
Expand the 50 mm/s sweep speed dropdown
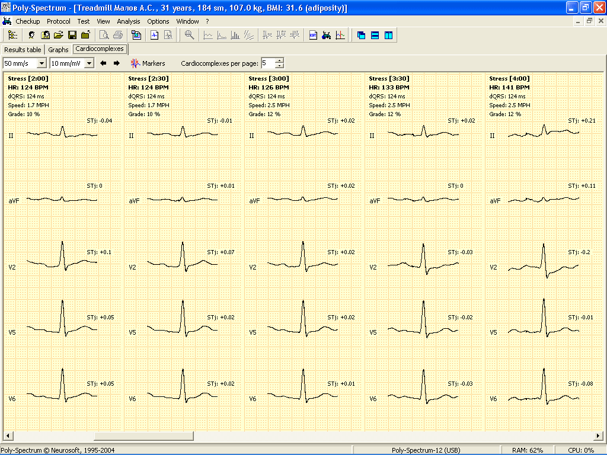42,63
